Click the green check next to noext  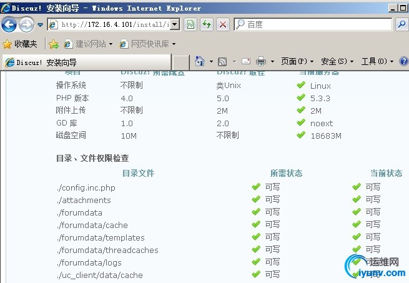pos(301,122)
